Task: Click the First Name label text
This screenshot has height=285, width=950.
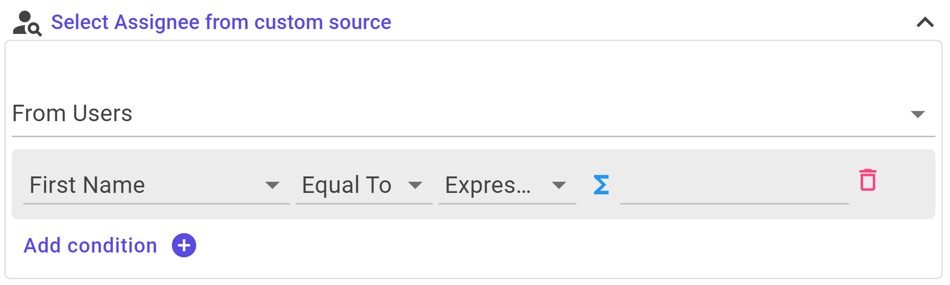Action: click(87, 185)
